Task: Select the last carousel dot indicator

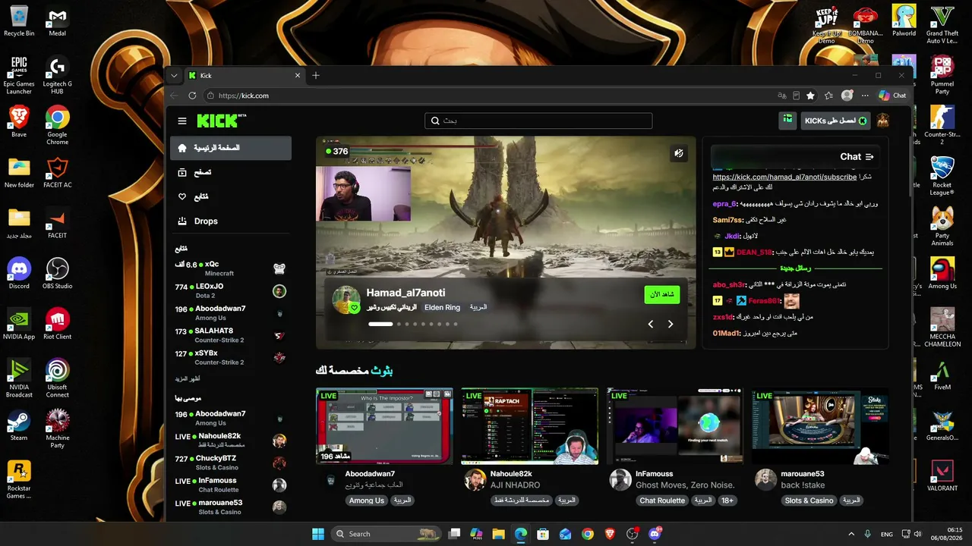Action: (x=456, y=324)
